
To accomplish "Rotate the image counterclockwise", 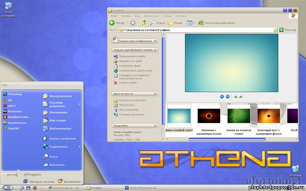I will [241, 97].
